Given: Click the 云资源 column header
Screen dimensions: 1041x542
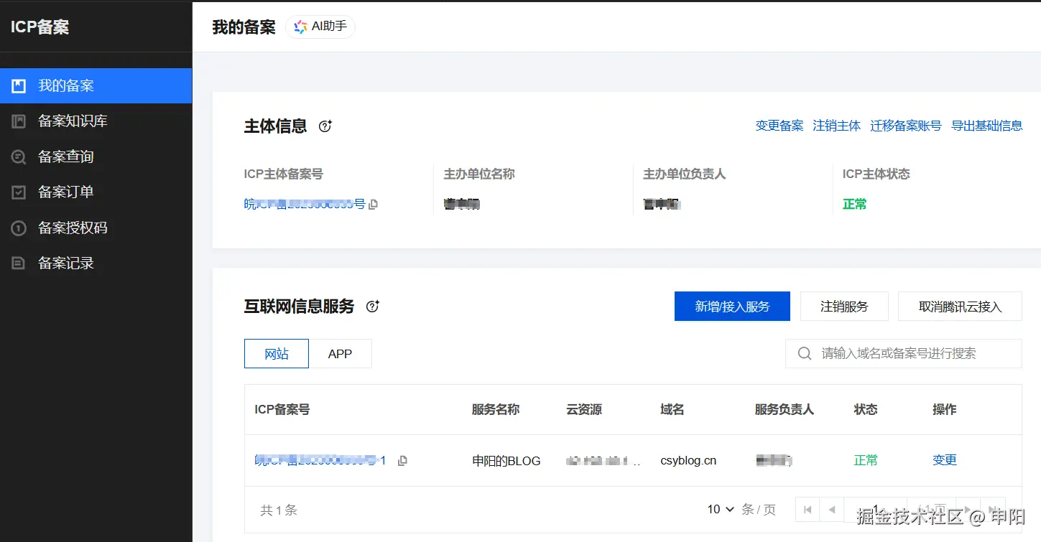Looking at the screenshot, I should point(584,410).
